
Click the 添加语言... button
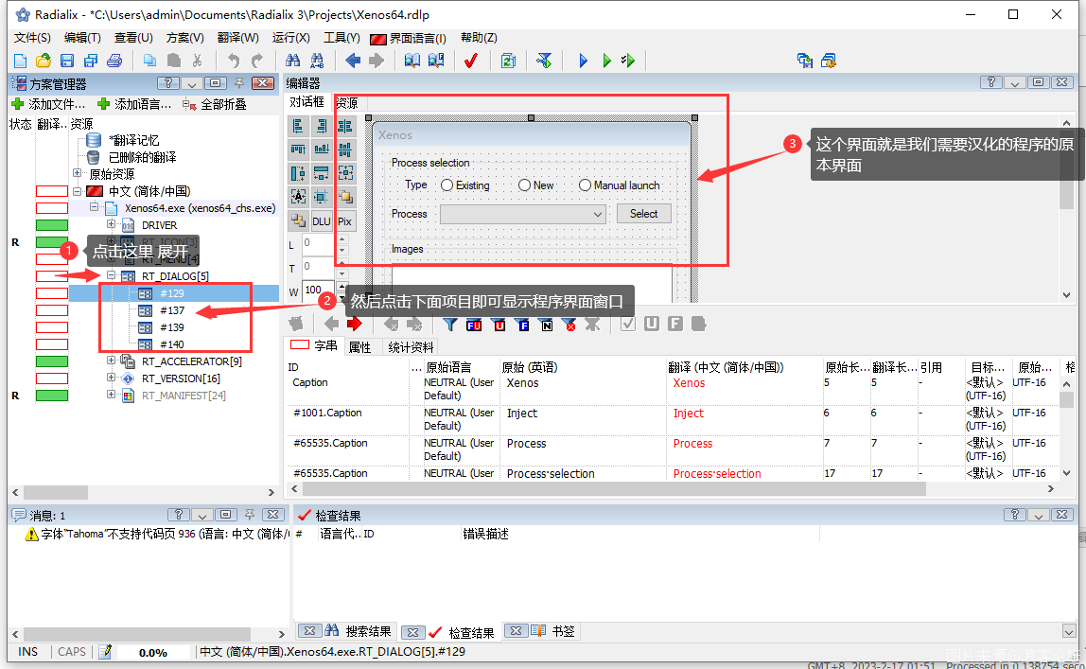point(135,104)
